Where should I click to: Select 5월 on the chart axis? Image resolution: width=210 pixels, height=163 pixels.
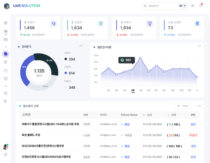pyautogui.click(x=141, y=91)
